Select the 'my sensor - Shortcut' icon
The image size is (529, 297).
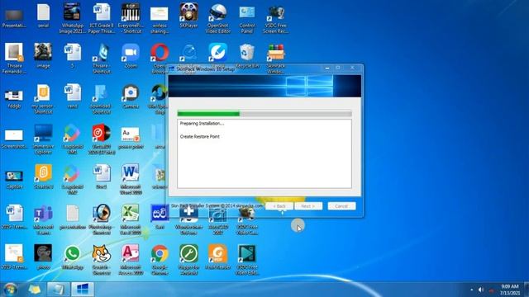coord(43,99)
